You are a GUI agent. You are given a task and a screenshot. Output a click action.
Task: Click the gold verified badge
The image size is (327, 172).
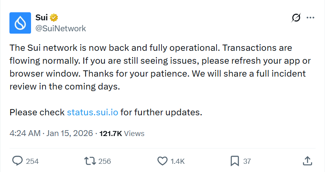pyautogui.click(x=54, y=18)
